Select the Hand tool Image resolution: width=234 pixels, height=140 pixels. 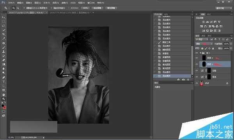click(4, 94)
